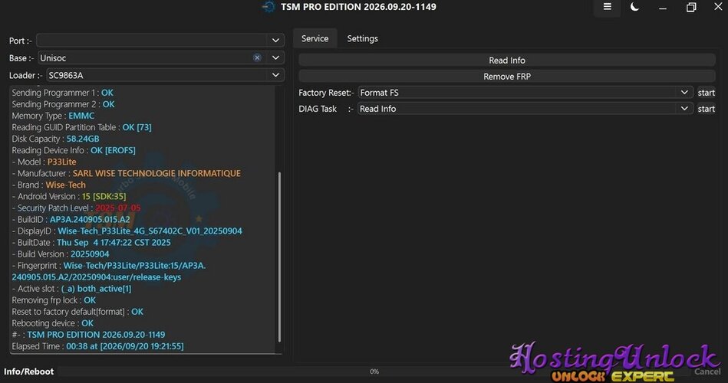Click the Brand value Wise-Tech
The height and width of the screenshot is (383, 728).
tap(65, 185)
